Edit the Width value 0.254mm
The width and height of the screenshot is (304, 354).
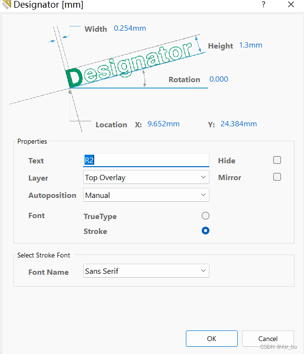tap(130, 28)
